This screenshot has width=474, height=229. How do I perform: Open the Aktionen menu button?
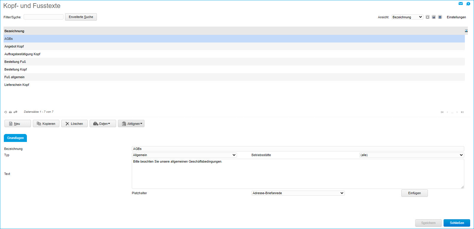pyautogui.click(x=131, y=124)
